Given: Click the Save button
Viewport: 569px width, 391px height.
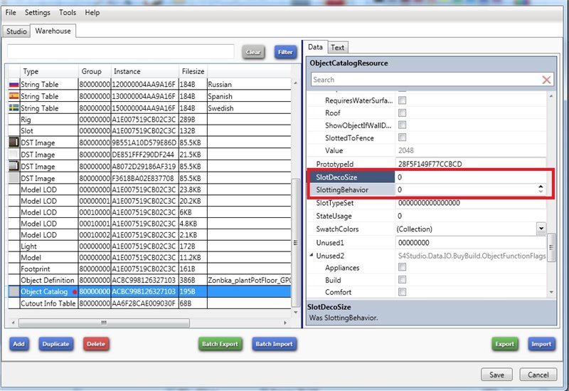Looking at the screenshot, I should click(496, 375).
